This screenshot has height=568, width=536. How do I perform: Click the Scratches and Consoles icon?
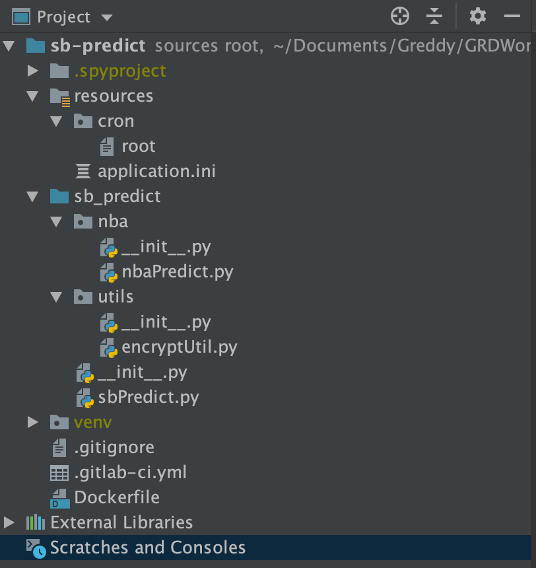pyautogui.click(x=35, y=548)
